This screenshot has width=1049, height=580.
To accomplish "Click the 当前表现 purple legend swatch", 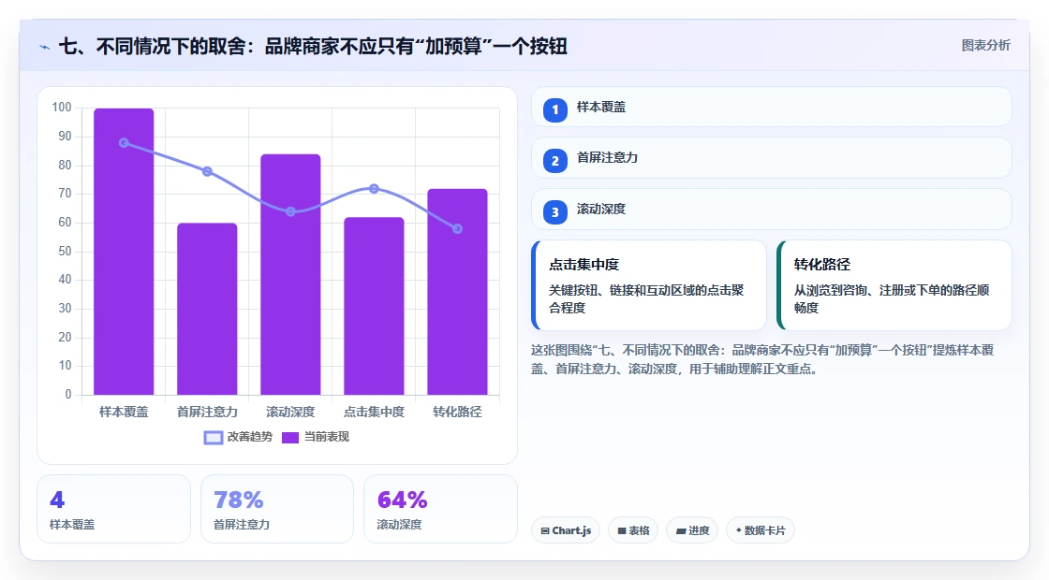I will [289, 438].
